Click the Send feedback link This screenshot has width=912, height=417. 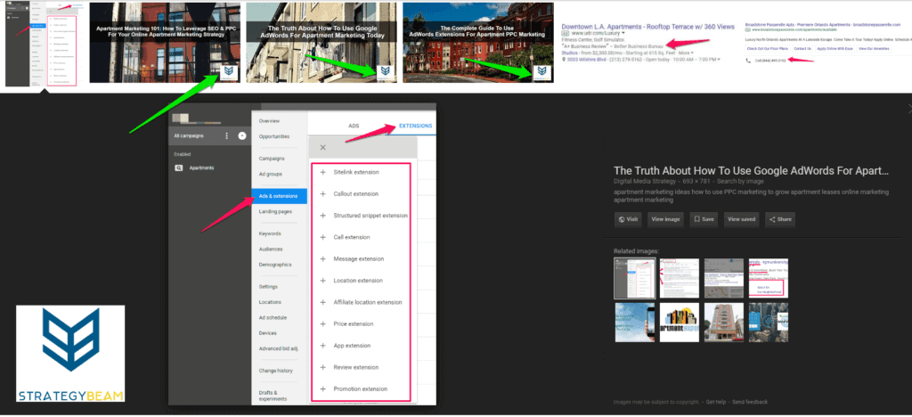click(750, 402)
